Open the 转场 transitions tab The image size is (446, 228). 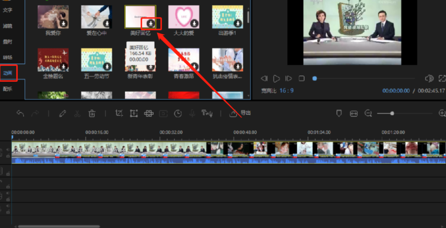[x=8, y=57]
